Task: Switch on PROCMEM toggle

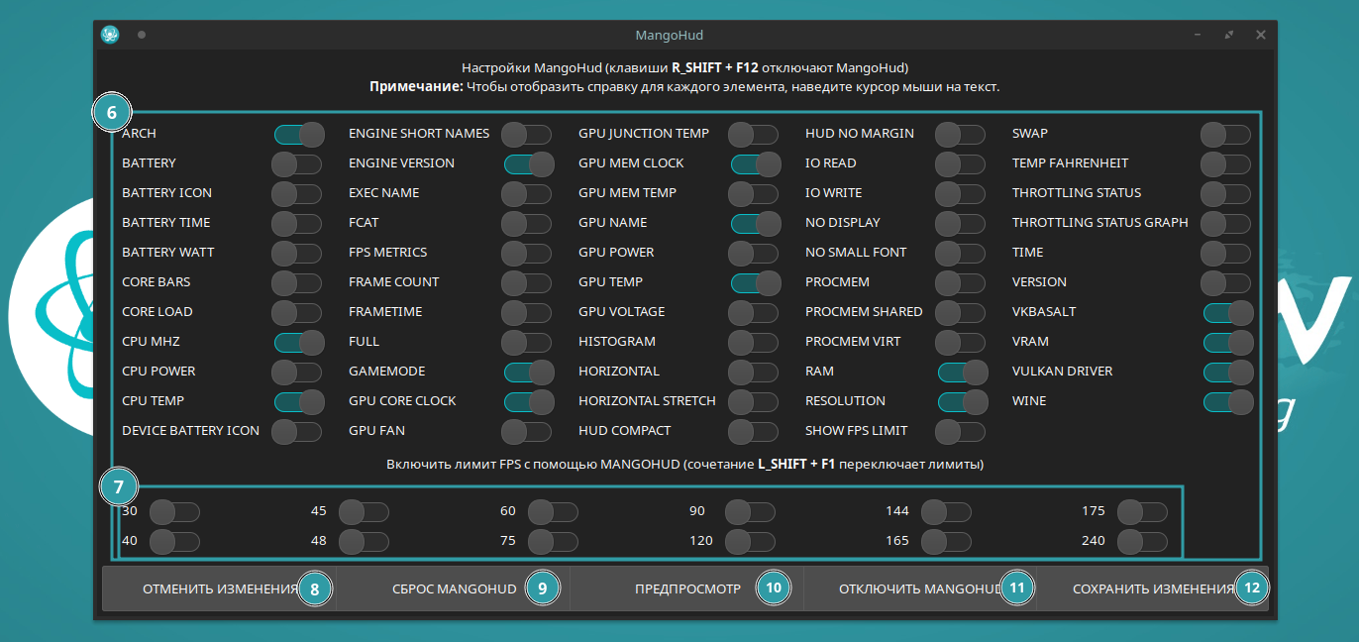Action: coord(961,282)
